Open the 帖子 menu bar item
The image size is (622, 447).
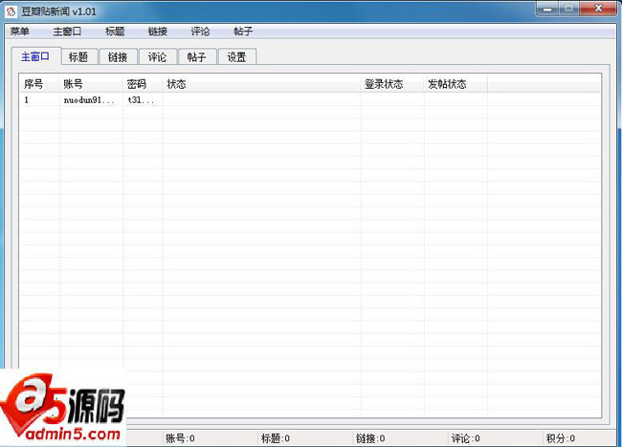pos(243,32)
